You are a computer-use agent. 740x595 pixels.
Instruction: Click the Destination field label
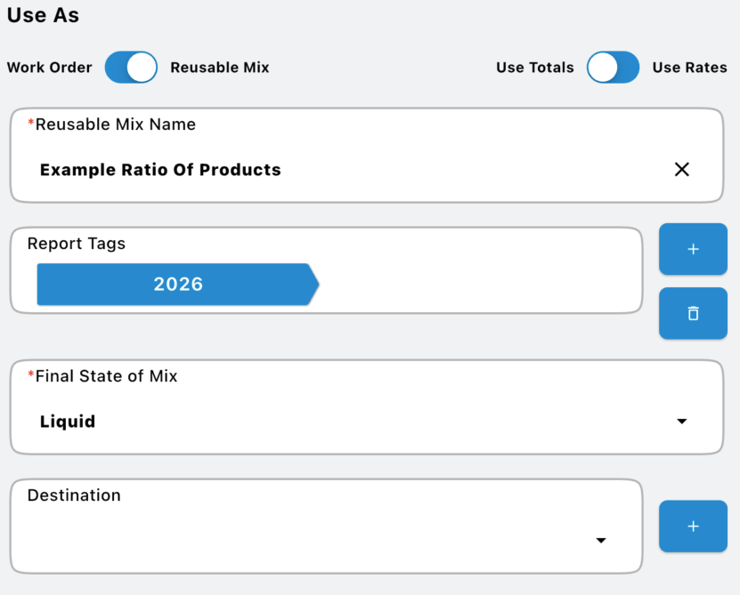74,495
